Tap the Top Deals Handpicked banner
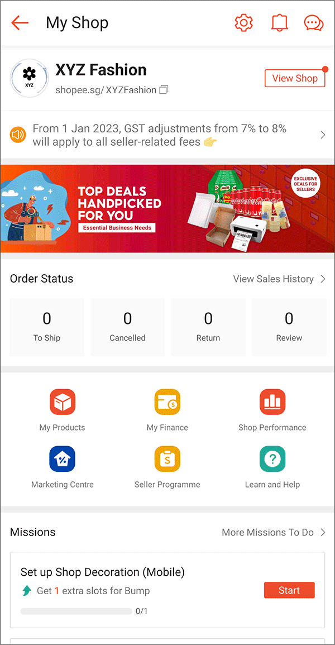Screen dimensions: 335x645 [x=167, y=208]
